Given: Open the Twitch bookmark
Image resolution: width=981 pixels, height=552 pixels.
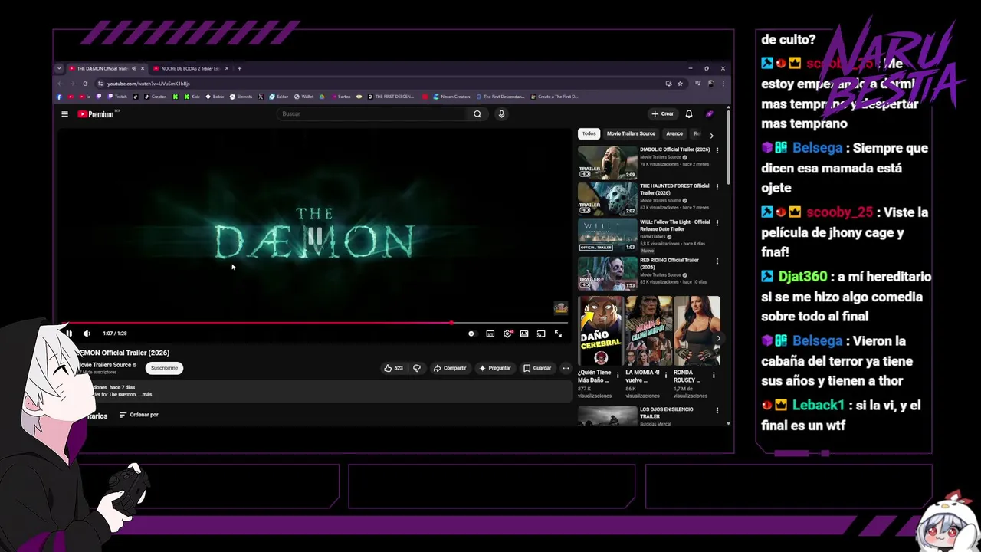Looking at the screenshot, I should [x=117, y=97].
